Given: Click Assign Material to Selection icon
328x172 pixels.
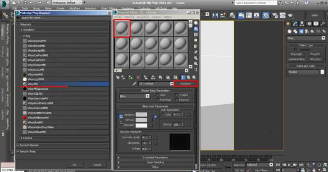Looking at the screenshot, I should point(131,77).
